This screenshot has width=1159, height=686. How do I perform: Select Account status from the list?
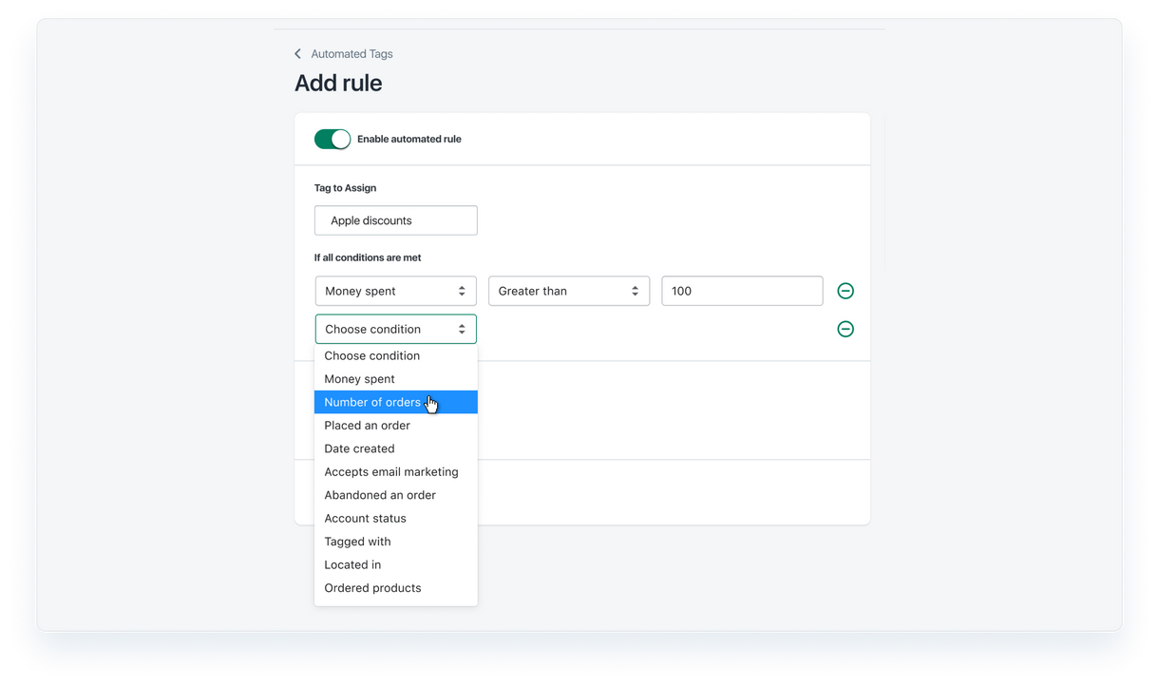[365, 519]
